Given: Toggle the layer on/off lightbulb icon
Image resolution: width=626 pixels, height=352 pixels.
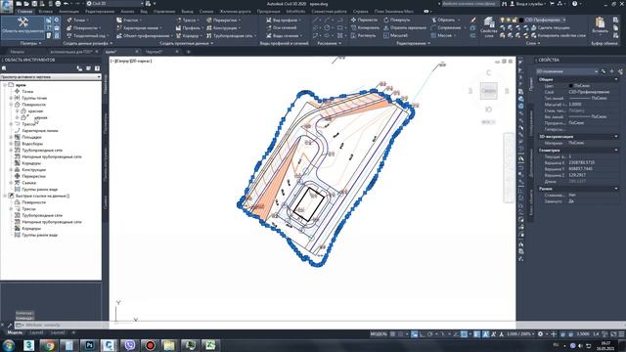Looking at the screenshot, I should click(503, 20).
